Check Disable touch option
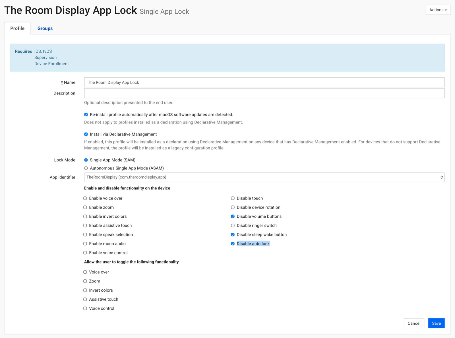Screen dimensions: 455x338 [x=233, y=198]
